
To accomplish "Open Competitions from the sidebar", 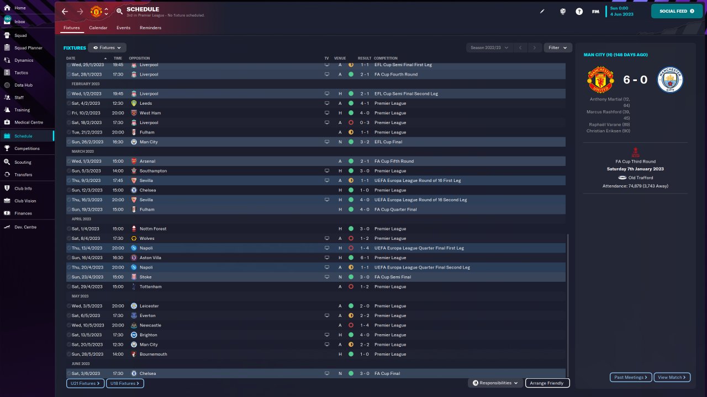I will click(x=27, y=148).
